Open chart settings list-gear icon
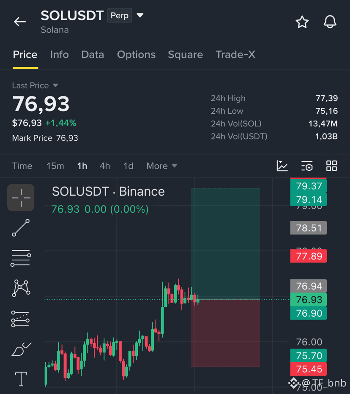 click(x=307, y=166)
